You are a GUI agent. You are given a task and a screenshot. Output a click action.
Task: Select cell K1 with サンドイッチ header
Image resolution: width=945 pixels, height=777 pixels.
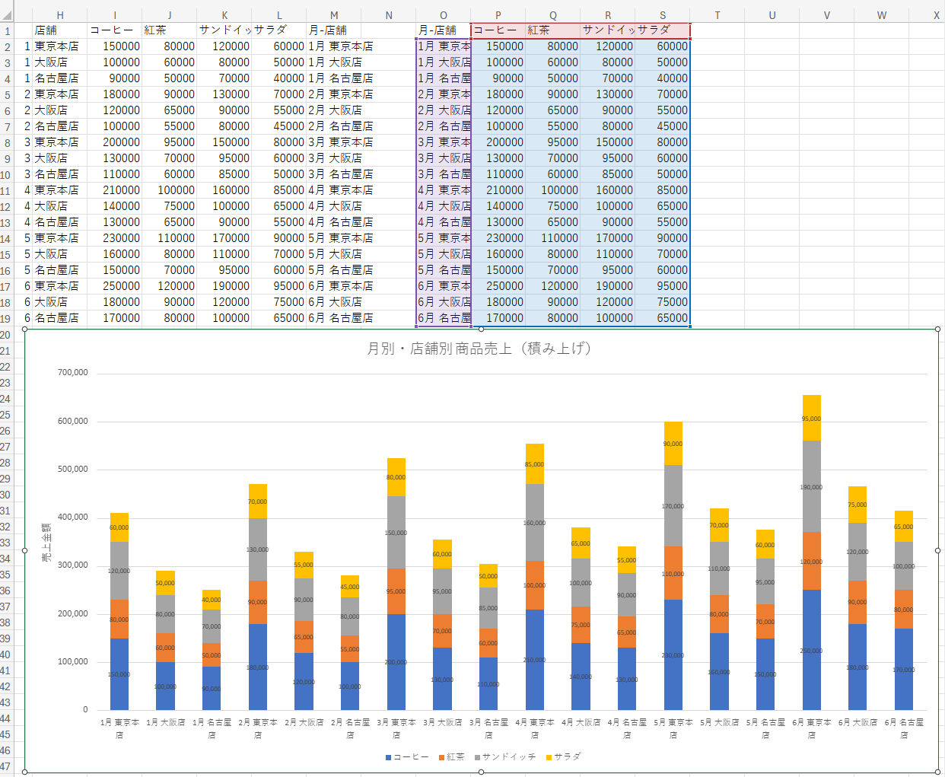[x=224, y=30]
